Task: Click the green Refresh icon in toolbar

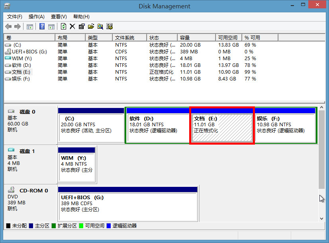Action: coord(63,27)
